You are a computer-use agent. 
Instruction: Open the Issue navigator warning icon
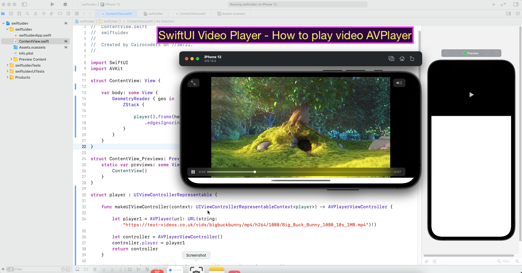pyautogui.click(x=35, y=14)
